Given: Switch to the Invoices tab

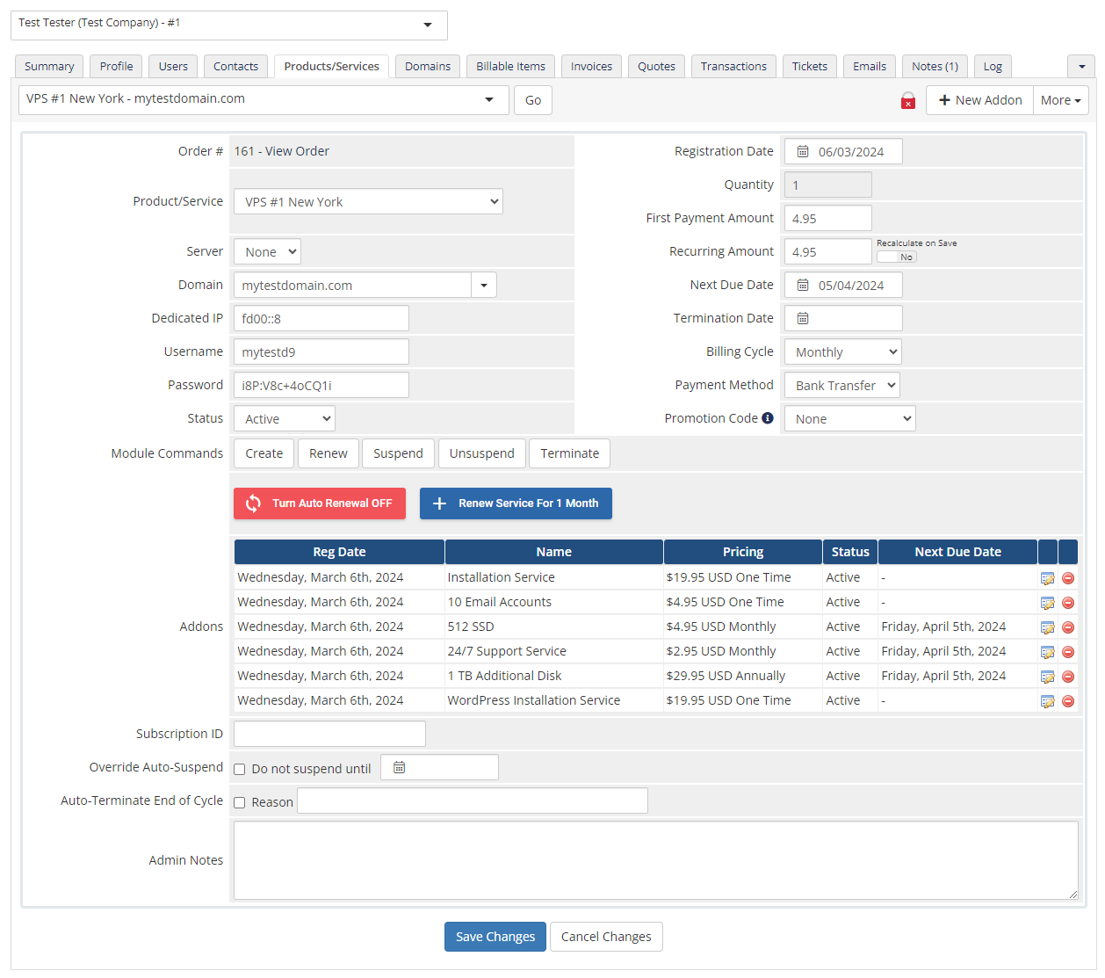Looking at the screenshot, I should (590, 66).
